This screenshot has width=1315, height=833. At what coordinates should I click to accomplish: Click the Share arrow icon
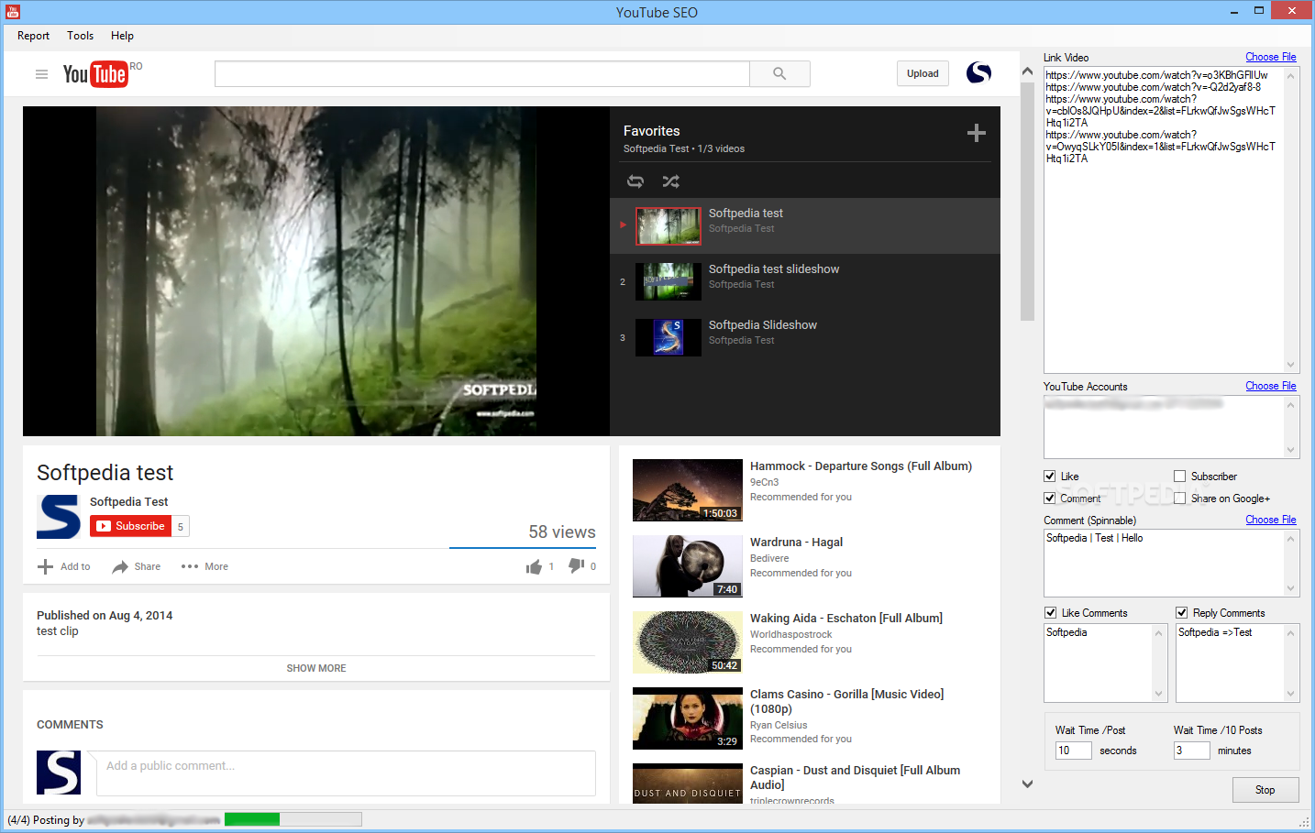click(120, 567)
